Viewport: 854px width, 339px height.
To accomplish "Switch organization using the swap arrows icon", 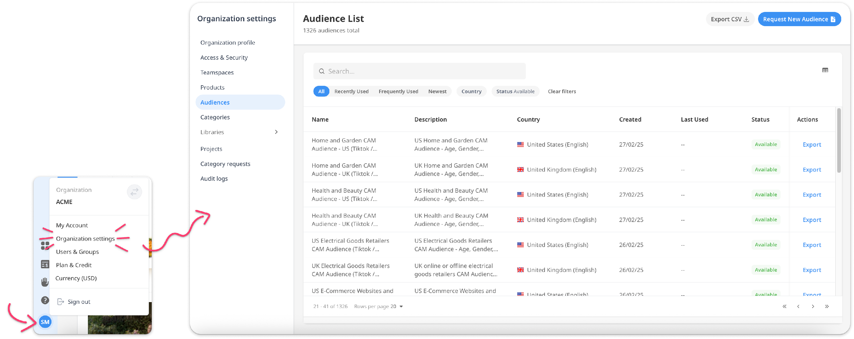I will click(x=134, y=192).
